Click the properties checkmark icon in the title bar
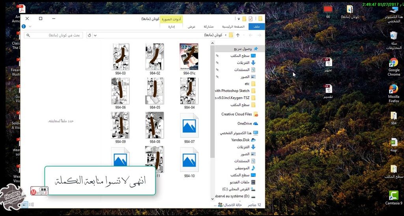The height and width of the screenshot is (216, 404). [x=251, y=19]
